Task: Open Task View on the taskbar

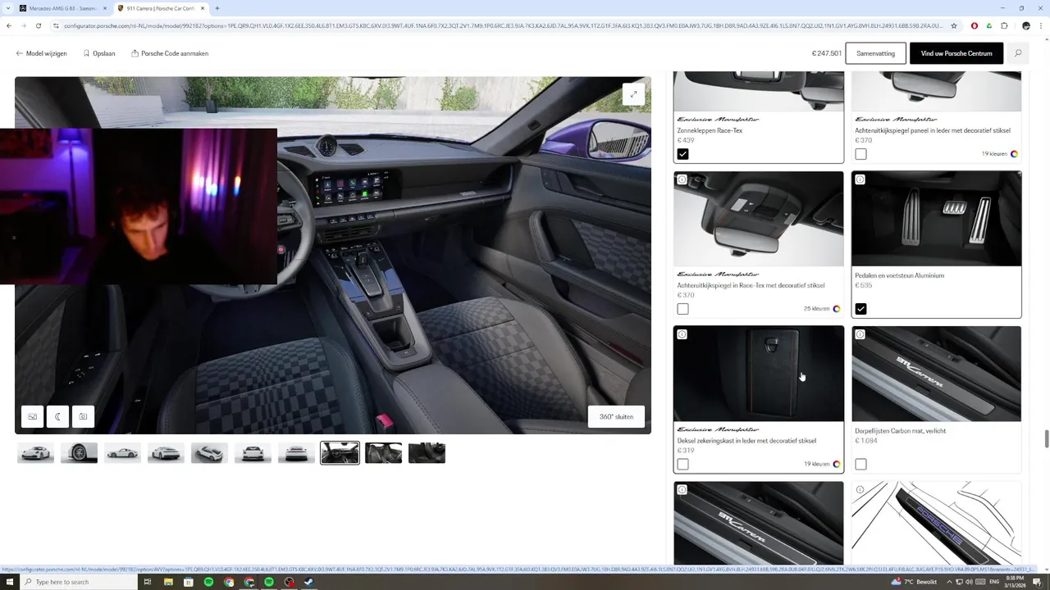Action: 148,582
